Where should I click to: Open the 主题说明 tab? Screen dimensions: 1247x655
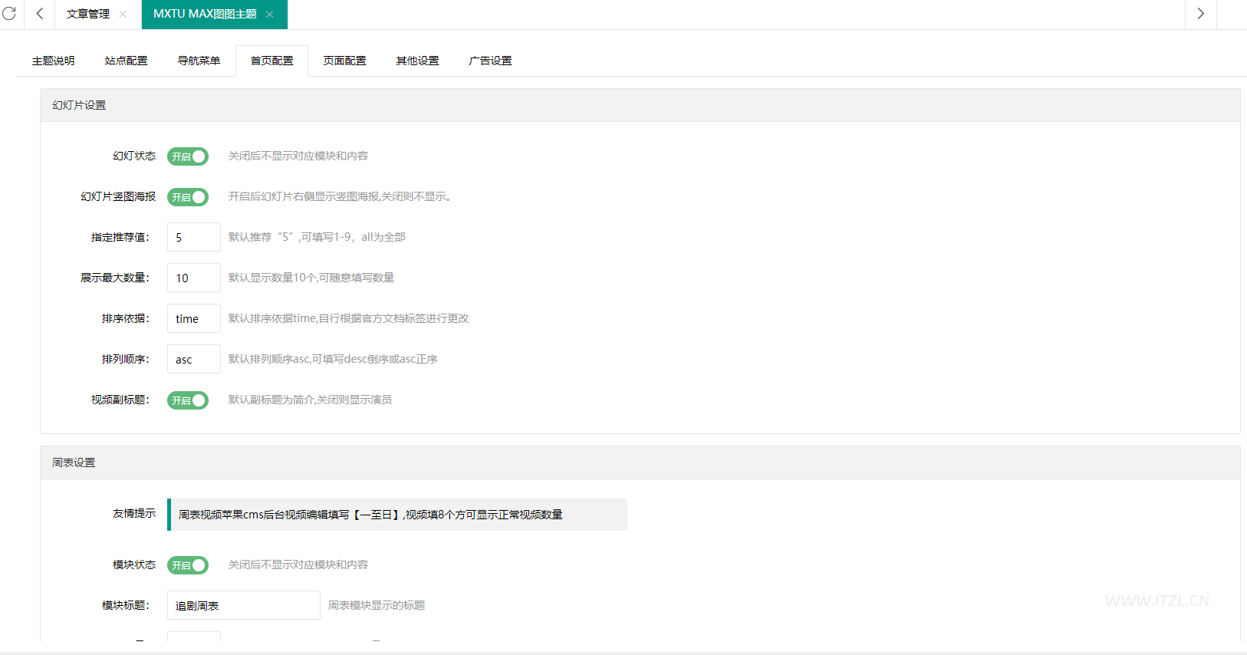[53, 61]
